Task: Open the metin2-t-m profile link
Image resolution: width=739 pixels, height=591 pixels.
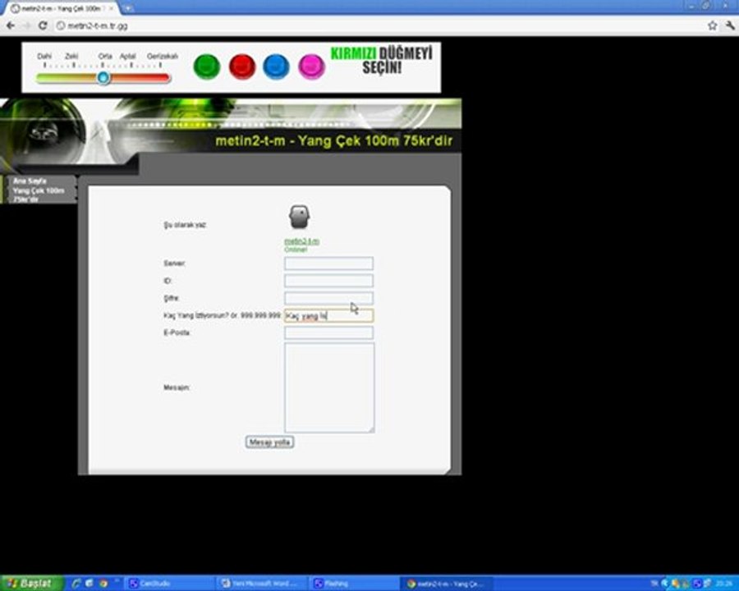Action: tap(301, 241)
